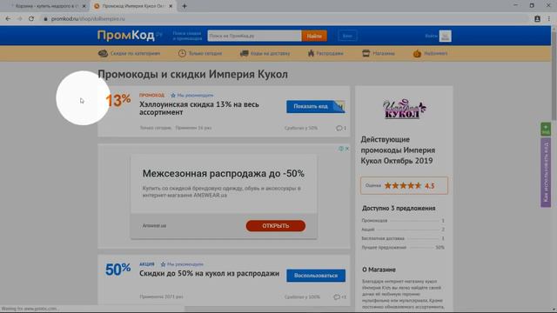This screenshot has height=313, width=557.
Task: Click the five-star rating in Оценка box
Action: (x=403, y=185)
